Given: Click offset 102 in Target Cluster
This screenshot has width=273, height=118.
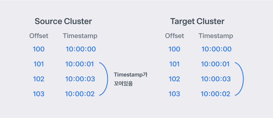Looking at the screenshot, I should (x=174, y=79).
